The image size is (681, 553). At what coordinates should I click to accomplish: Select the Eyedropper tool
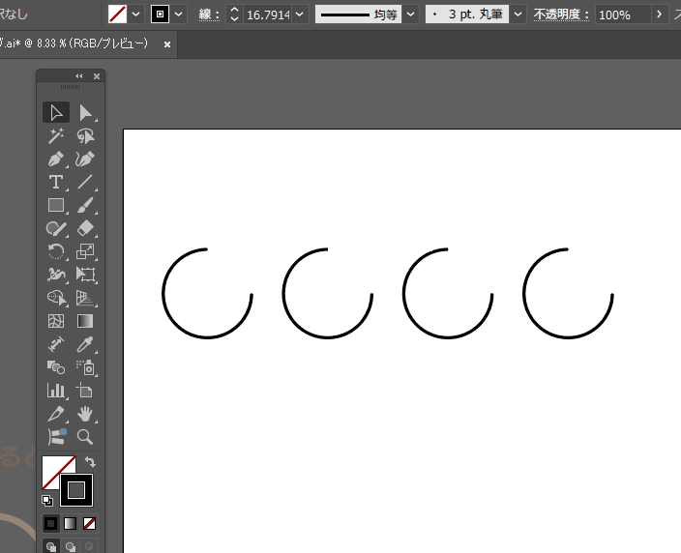click(x=85, y=344)
